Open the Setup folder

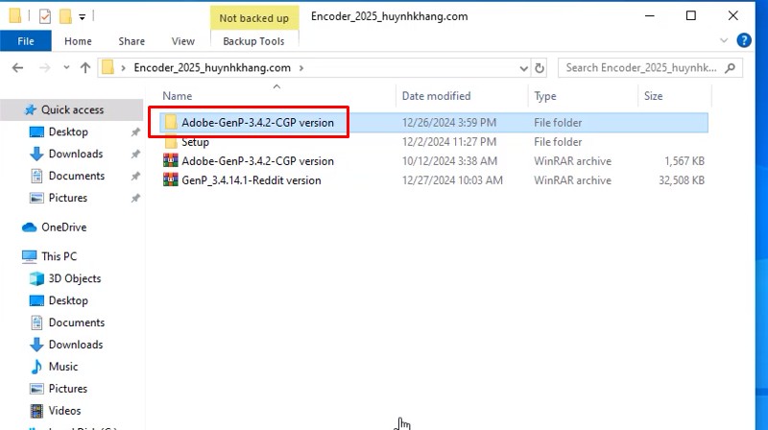pos(195,142)
